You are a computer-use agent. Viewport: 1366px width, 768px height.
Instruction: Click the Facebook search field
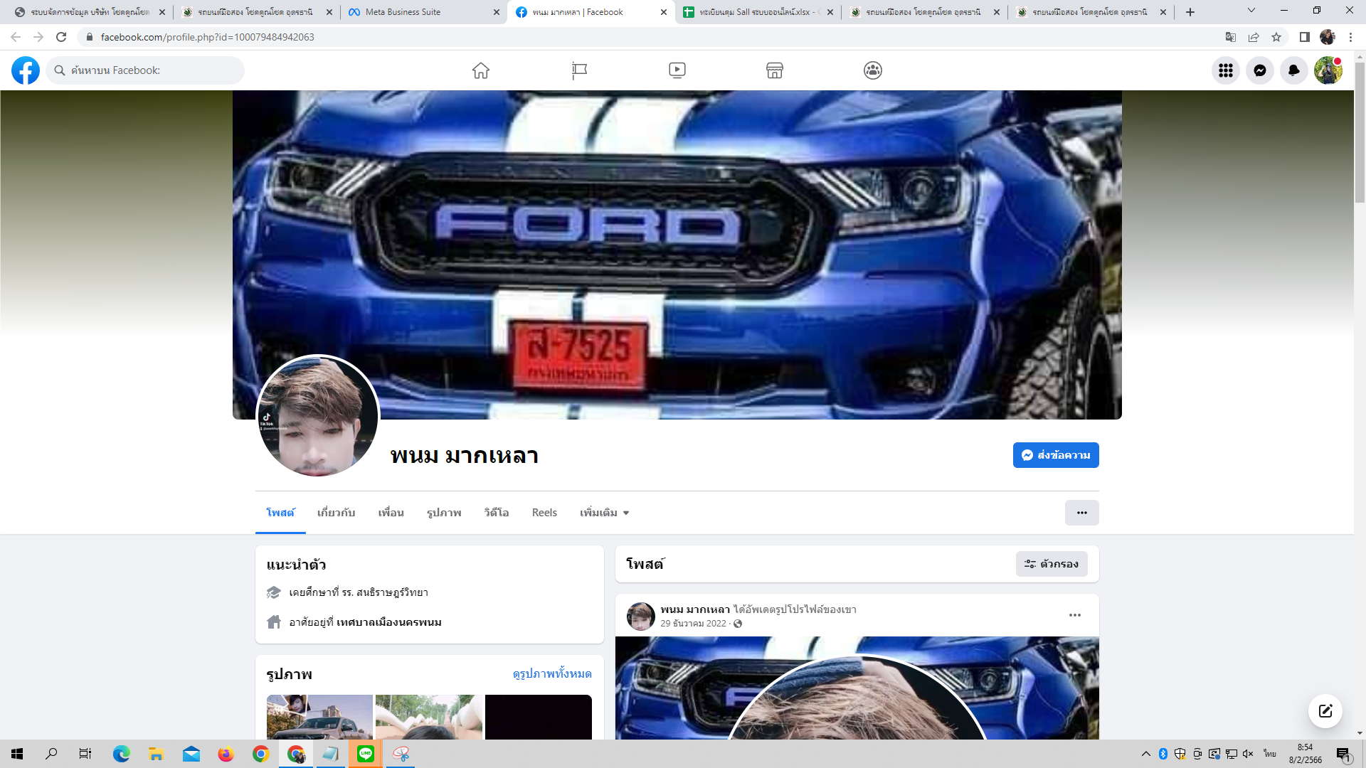click(x=146, y=70)
